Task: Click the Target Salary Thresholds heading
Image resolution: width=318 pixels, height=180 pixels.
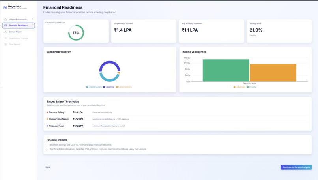Action: click(x=63, y=101)
